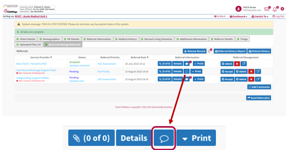The width and height of the screenshot is (287, 150).
Task: Sort by Service Provider column arrows
Action: (51, 57)
